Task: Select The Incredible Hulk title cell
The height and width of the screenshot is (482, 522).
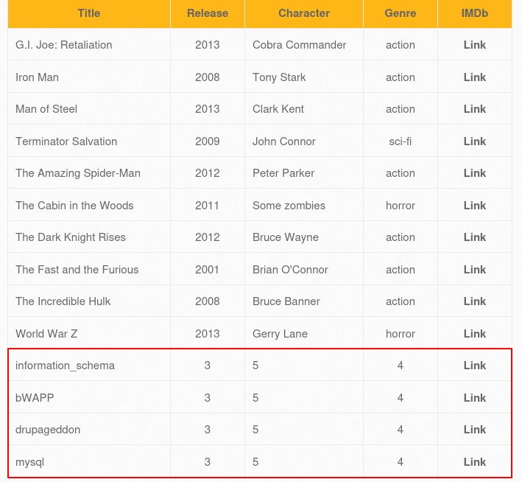Action: [89, 301]
